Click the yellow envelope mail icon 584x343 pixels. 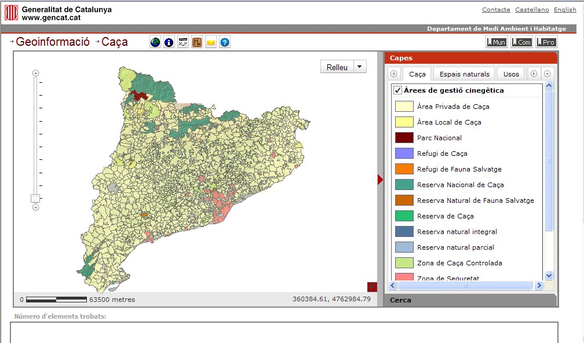211,42
